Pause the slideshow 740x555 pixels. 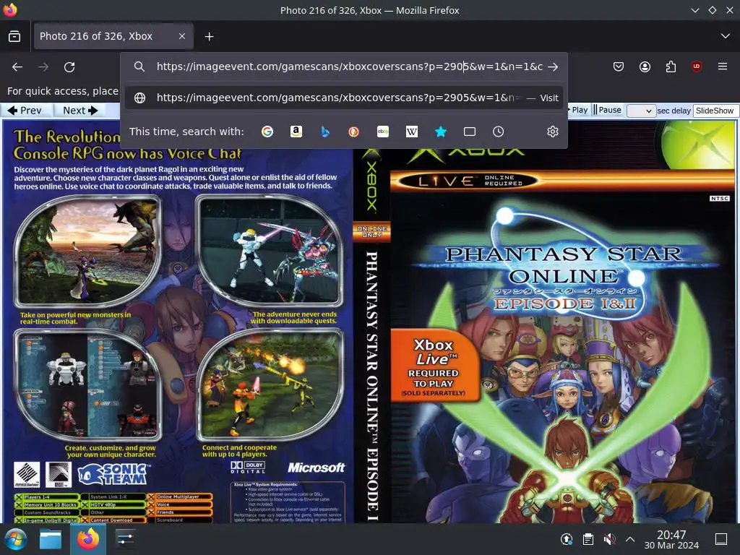pos(607,110)
